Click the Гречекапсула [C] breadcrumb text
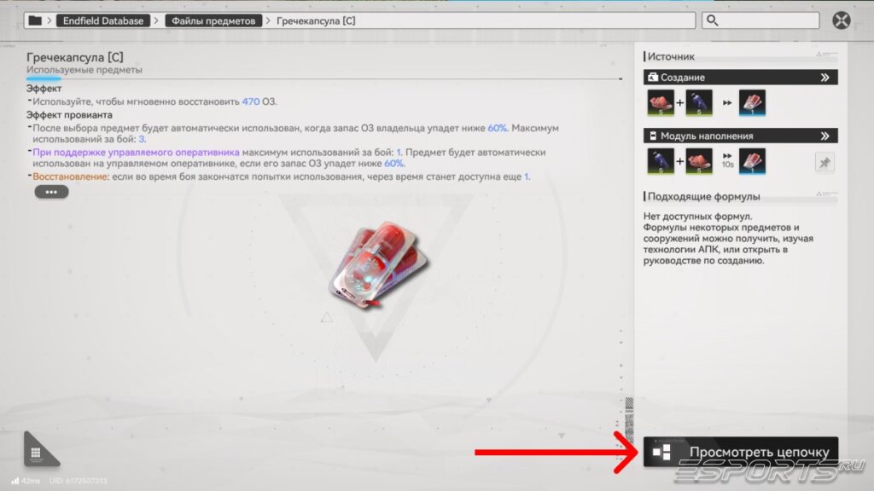Image resolution: width=874 pixels, height=491 pixels. (x=316, y=20)
